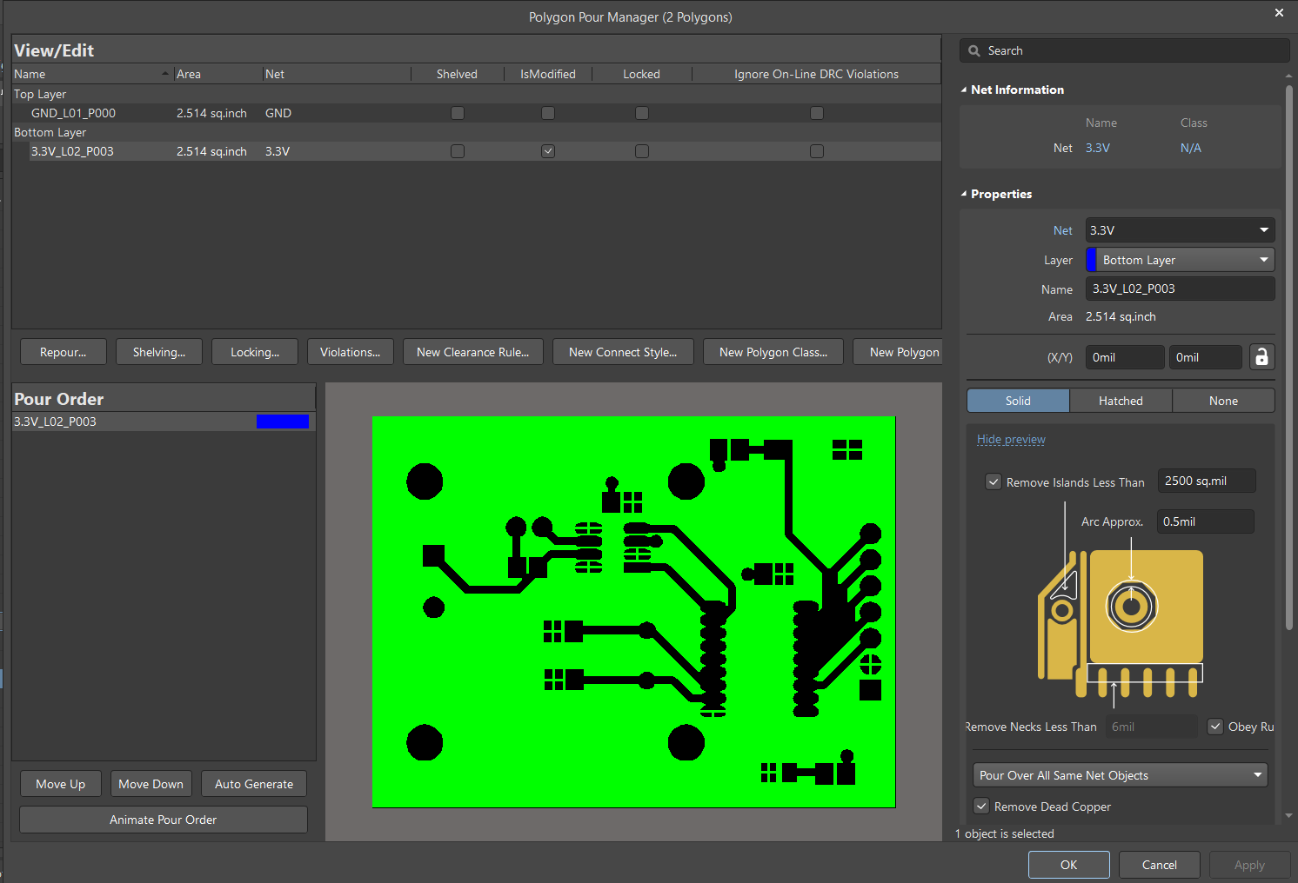Click the 3.3V net name link
This screenshot has width=1298, height=883.
click(x=1098, y=148)
